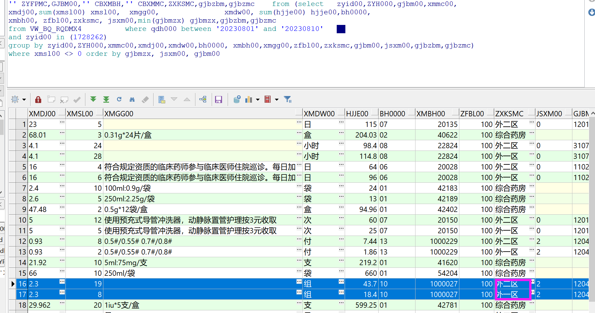Click the Fetch next page green arrow
The image size is (595, 313).
(93, 99)
